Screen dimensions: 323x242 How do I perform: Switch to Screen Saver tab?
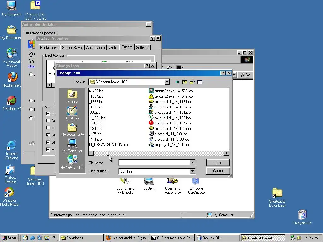coord(72,48)
